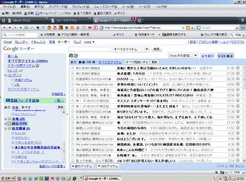This screenshot has width=246, height=182.
Task: Click the RSS feed icon in address bar
Action: pyautogui.click(x=188, y=28)
